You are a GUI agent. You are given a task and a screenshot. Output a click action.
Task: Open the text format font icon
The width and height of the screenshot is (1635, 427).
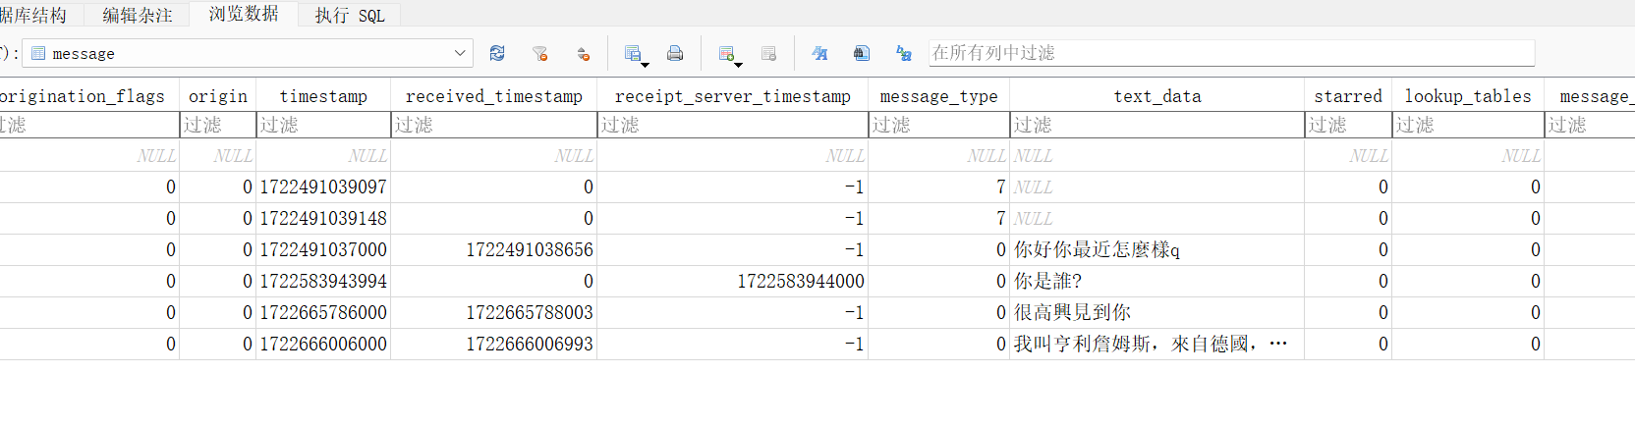818,53
